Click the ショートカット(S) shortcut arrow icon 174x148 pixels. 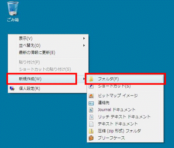coord(91,86)
